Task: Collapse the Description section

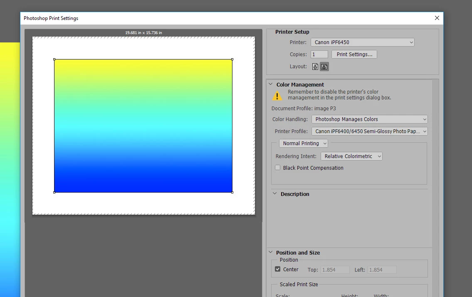Action: click(x=274, y=194)
